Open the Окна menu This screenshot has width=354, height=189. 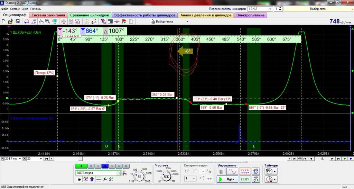click(25, 9)
